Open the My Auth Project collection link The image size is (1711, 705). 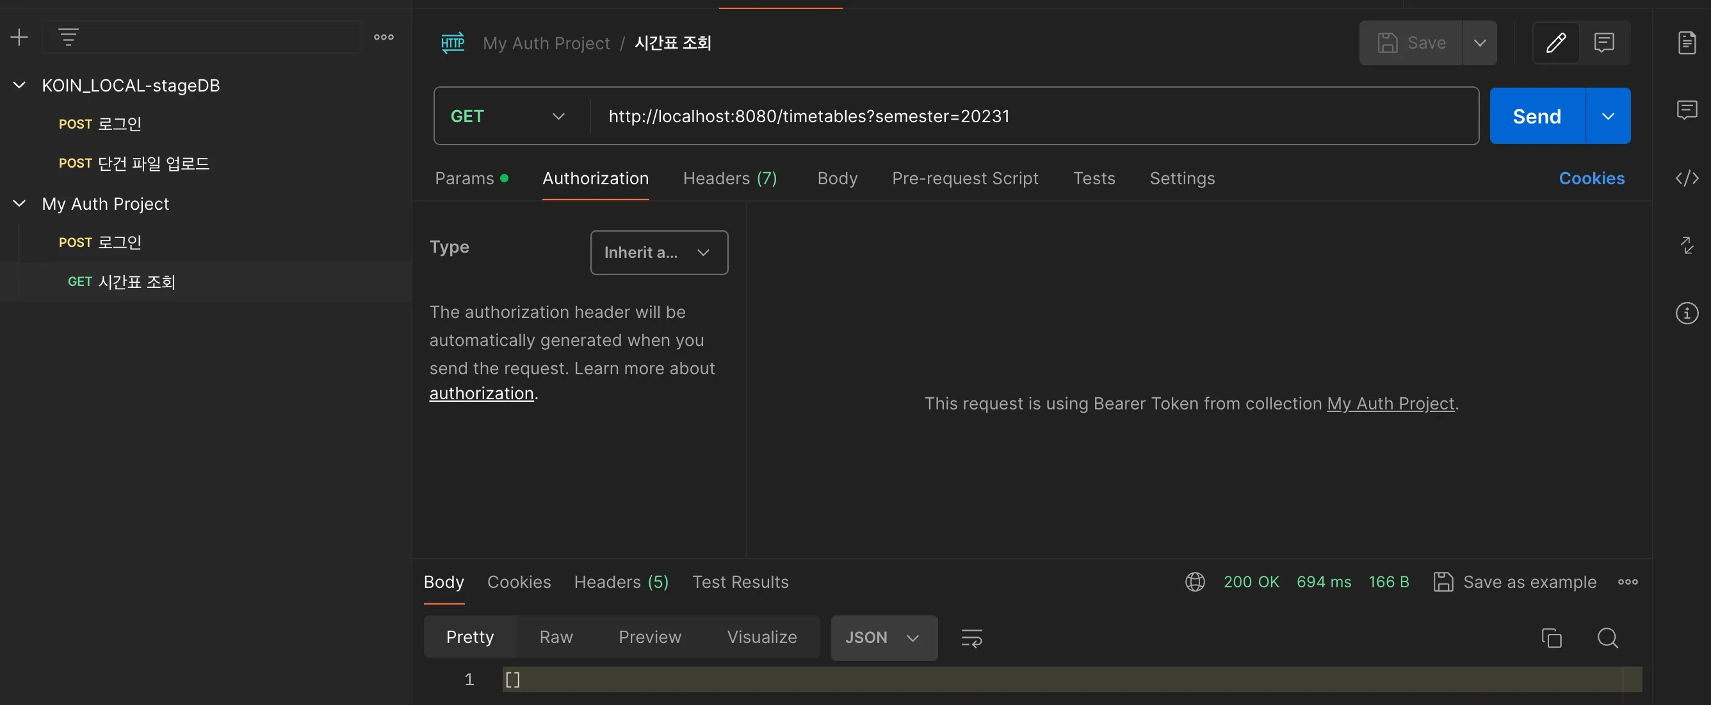pos(1390,404)
